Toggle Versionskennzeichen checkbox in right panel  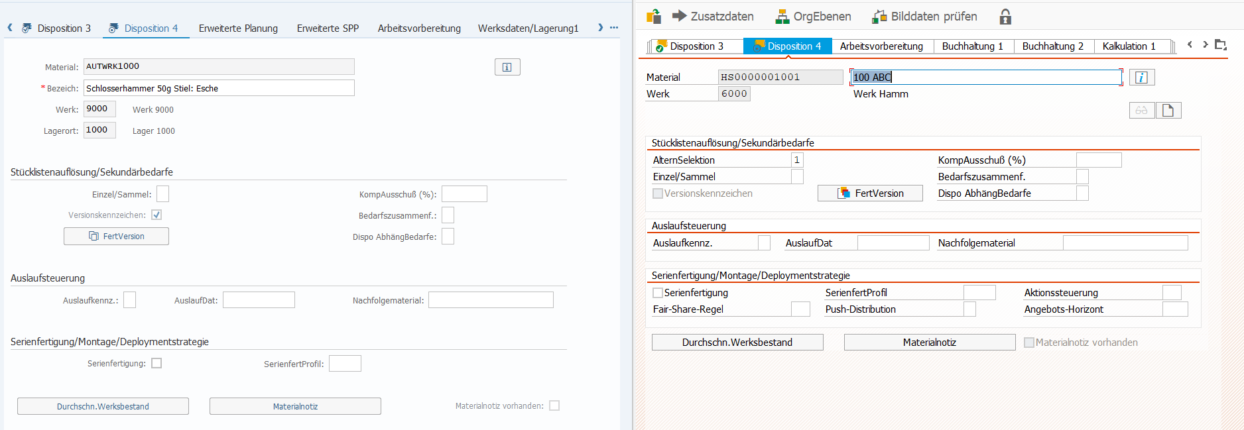658,193
